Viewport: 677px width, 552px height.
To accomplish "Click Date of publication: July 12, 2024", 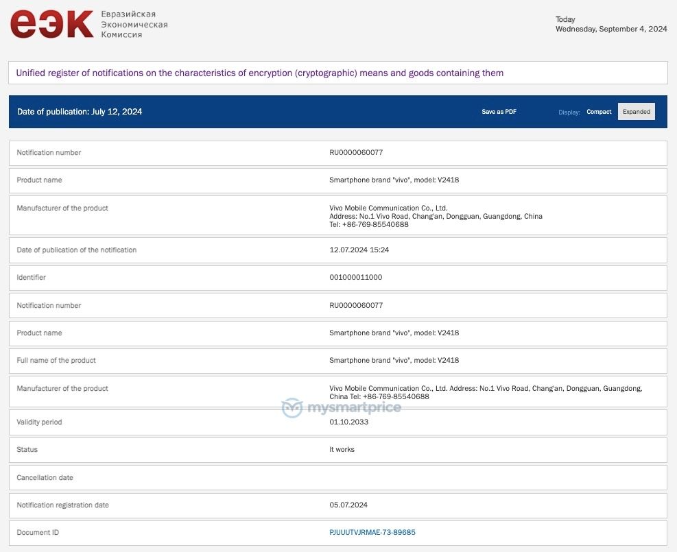I will click(80, 111).
